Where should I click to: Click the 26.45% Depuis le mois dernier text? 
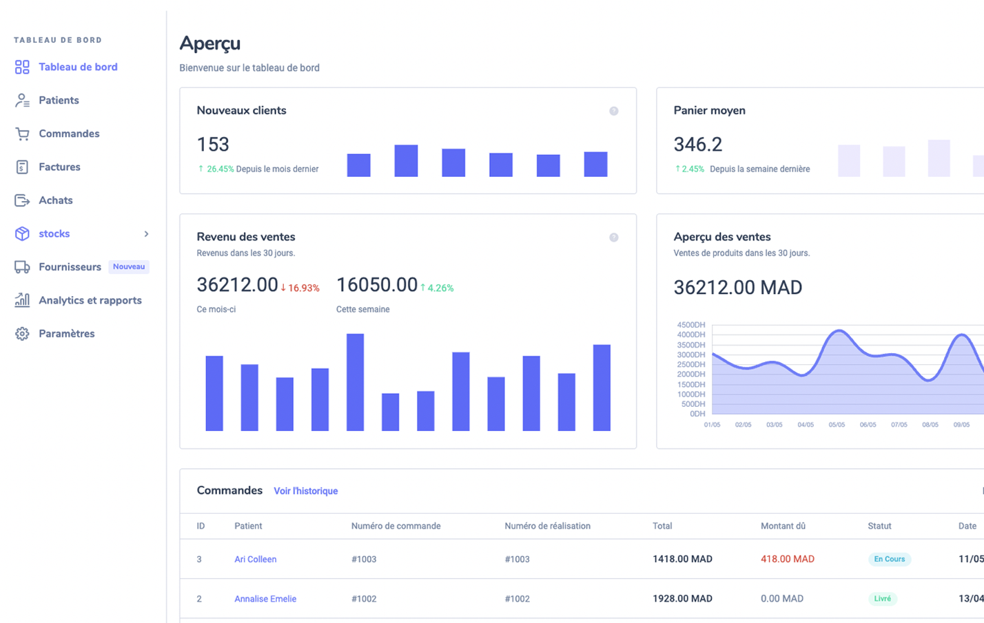click(x=258, y=169)
